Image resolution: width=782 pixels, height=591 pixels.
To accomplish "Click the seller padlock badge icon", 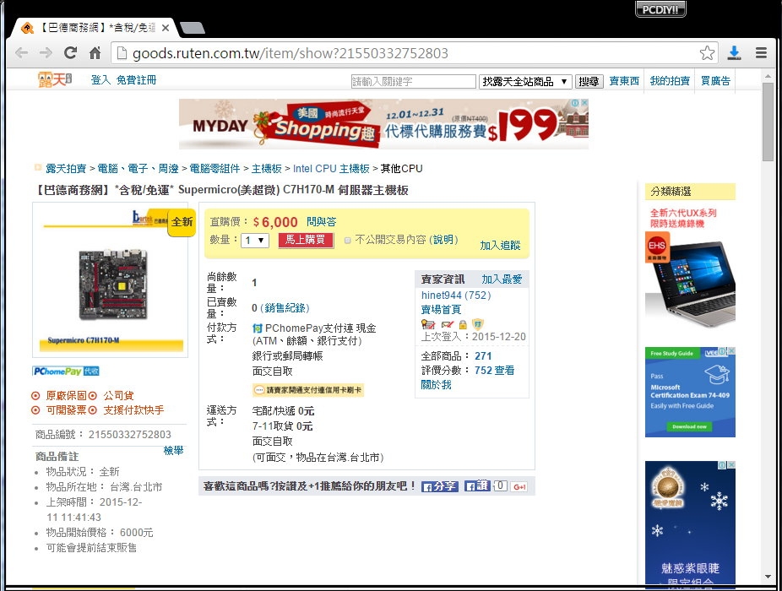I will pyautogui.click(x=463, y=325).
